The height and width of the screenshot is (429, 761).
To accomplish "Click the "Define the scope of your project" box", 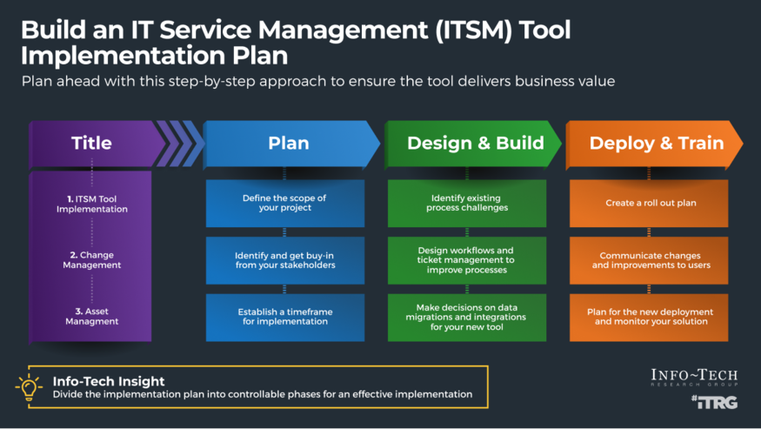I will click(x=285, y=203).
